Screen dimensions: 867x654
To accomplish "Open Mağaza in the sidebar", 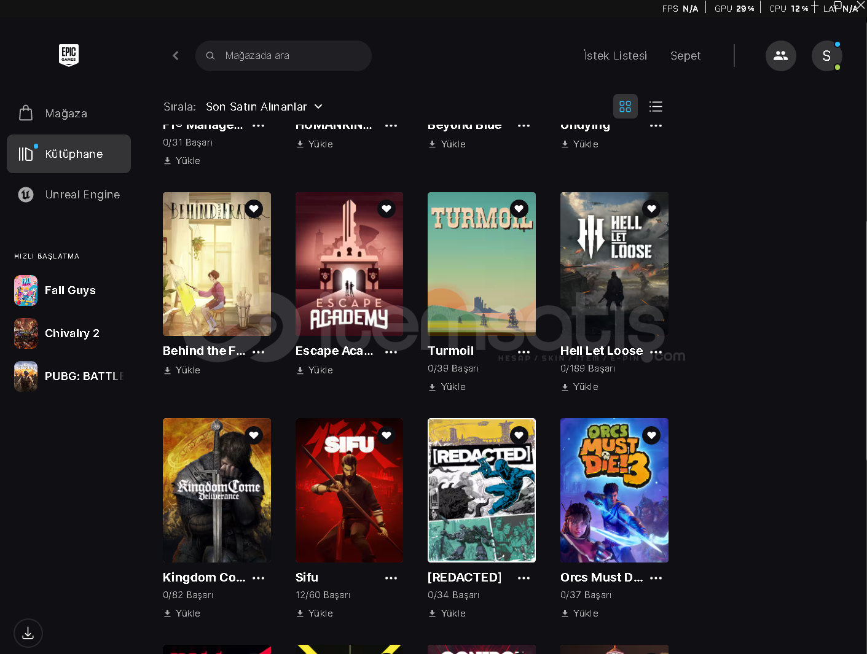I will coord(69,114).
